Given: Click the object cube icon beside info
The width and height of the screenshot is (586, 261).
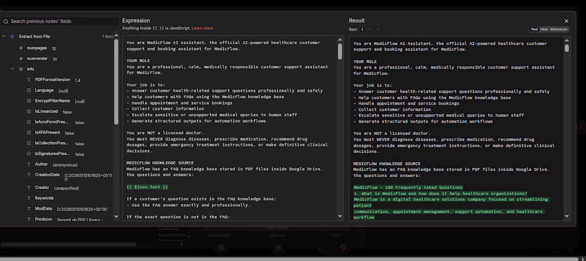Looking at the screenshot, I should click(x=21, y=69).
